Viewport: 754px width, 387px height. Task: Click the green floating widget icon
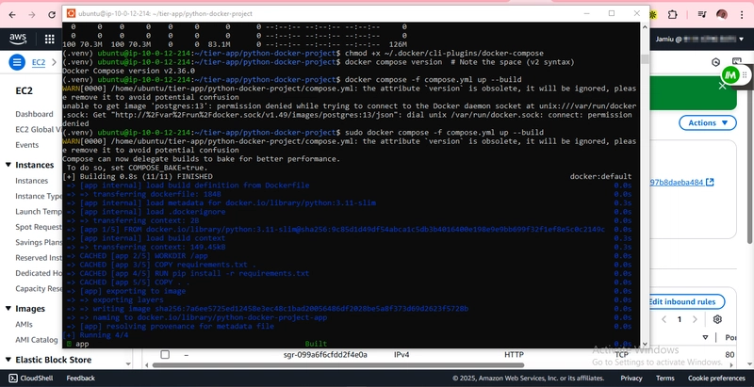point(731,75)
